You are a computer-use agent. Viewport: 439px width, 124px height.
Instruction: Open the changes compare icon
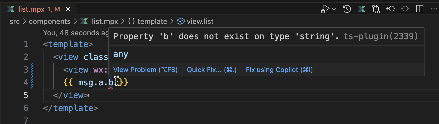pyautogui.click(x=376, y=9)
